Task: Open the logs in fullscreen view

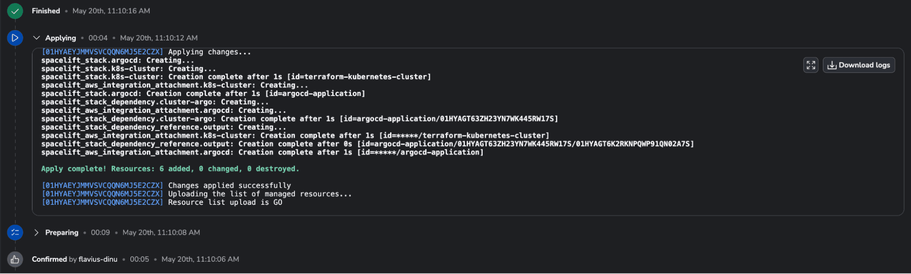Action: click(811, 65)
